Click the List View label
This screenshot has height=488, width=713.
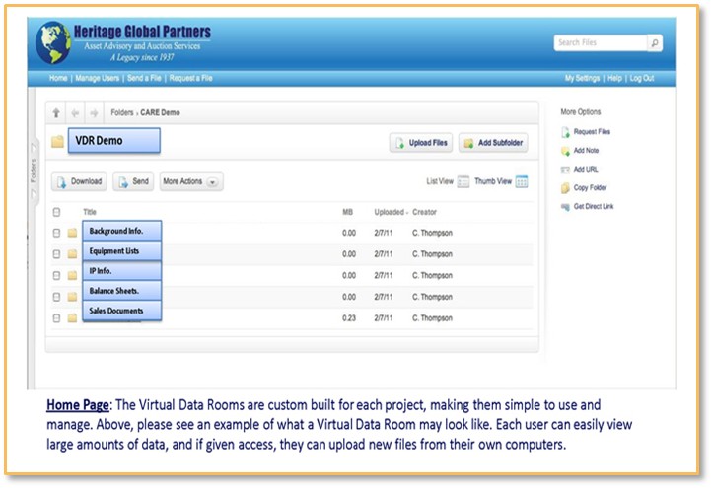pos(440,181)
